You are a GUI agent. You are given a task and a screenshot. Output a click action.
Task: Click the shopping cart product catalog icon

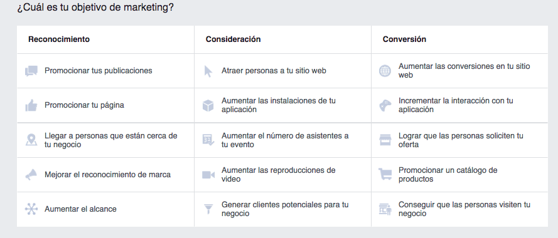click(385, 174)
